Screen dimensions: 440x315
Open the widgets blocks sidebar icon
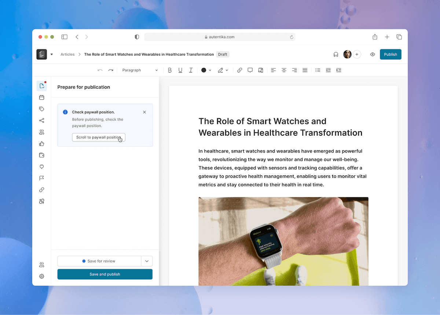42,201
